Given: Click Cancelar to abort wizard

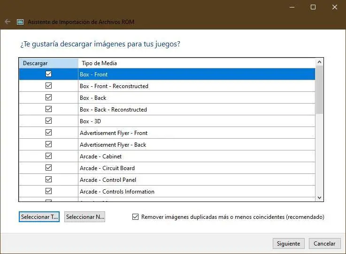Looking at the screenshot, I should (x=324, y=243).
